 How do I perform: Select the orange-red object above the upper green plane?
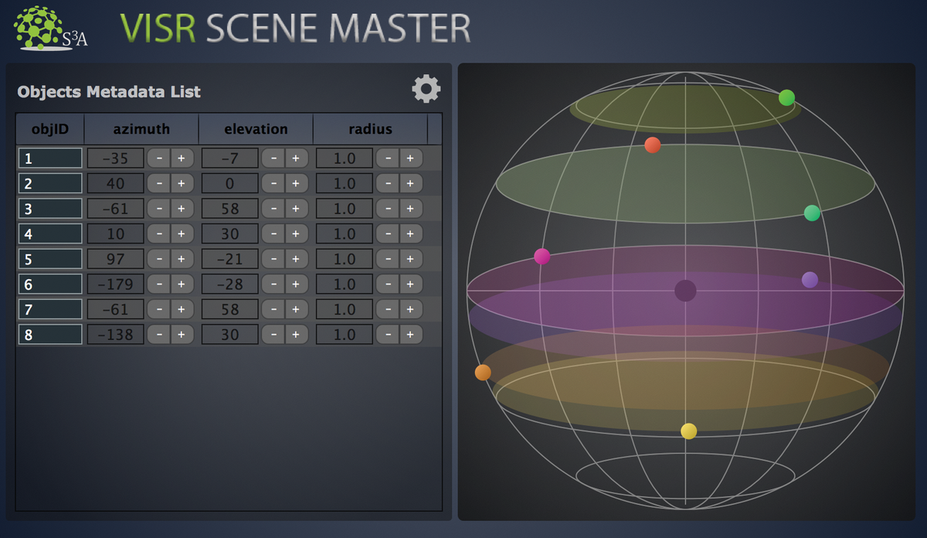tap(653, 144)
